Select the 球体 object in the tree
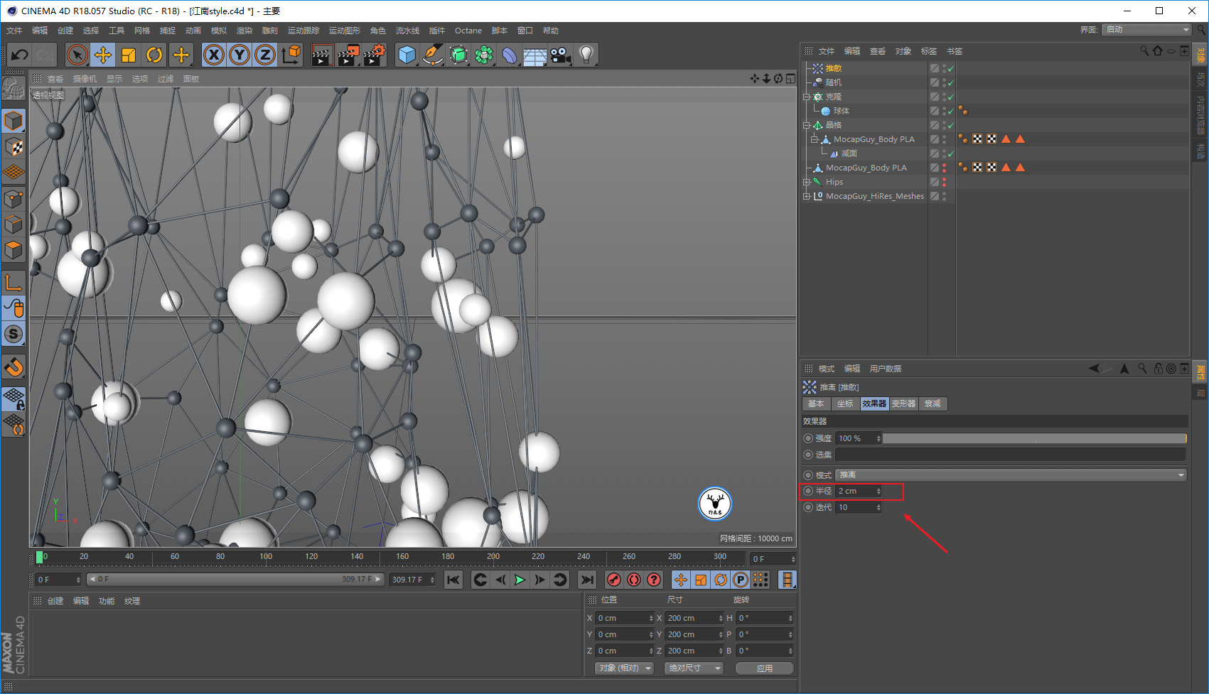Image resolution: width=1209 pixels, height=694 pixels. tap(842, 111)
